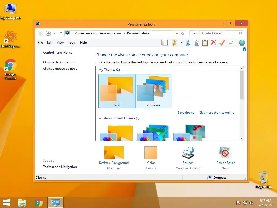This screenshot has height=208, width=277.
Task: Open Change mouse pointers
Action: 60,69
